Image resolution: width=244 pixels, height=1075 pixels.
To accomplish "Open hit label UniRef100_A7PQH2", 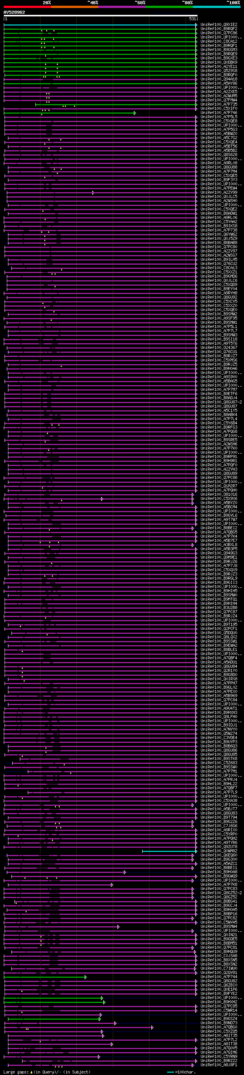I will click(219, 839).
